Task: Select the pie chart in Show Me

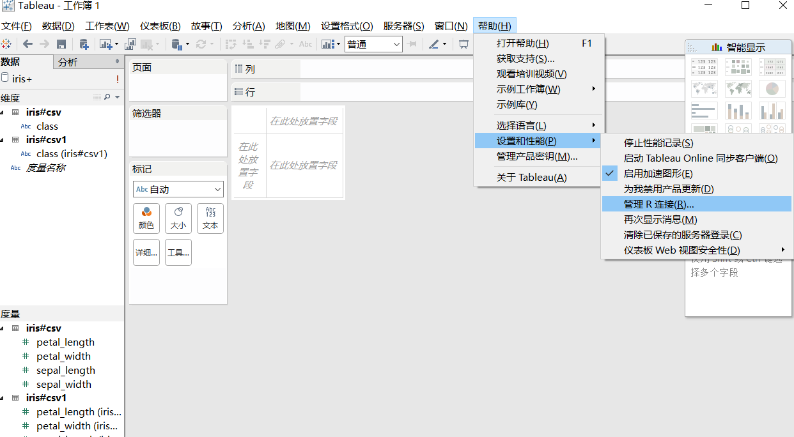Action: click(x=772, y=89)
